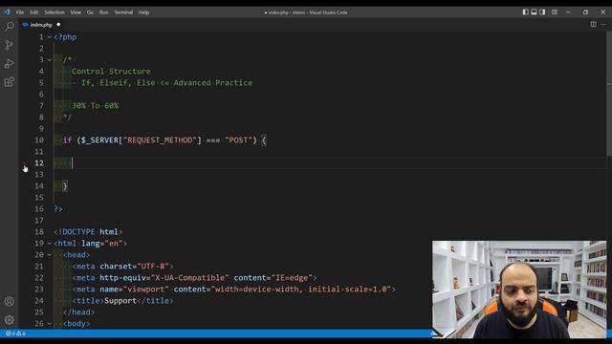Screen dimensions: 612x344
Task: Open the Selection menu
Action: click(x=55, y=12)
